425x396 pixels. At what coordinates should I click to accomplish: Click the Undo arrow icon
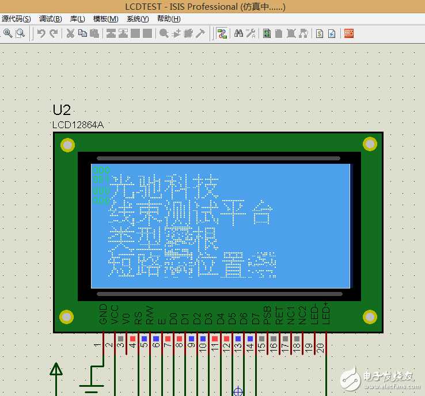coord(41,33)
